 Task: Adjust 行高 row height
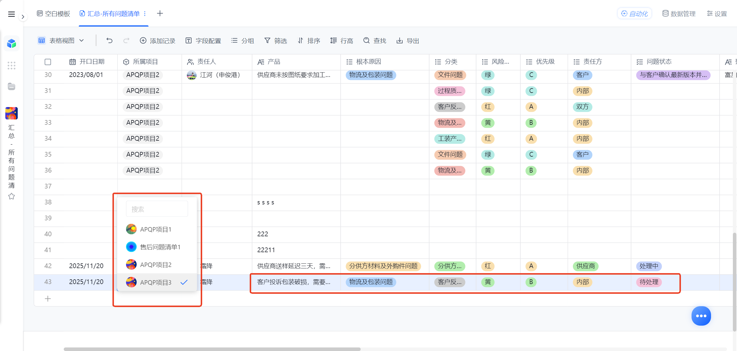(x=342, y=41)
